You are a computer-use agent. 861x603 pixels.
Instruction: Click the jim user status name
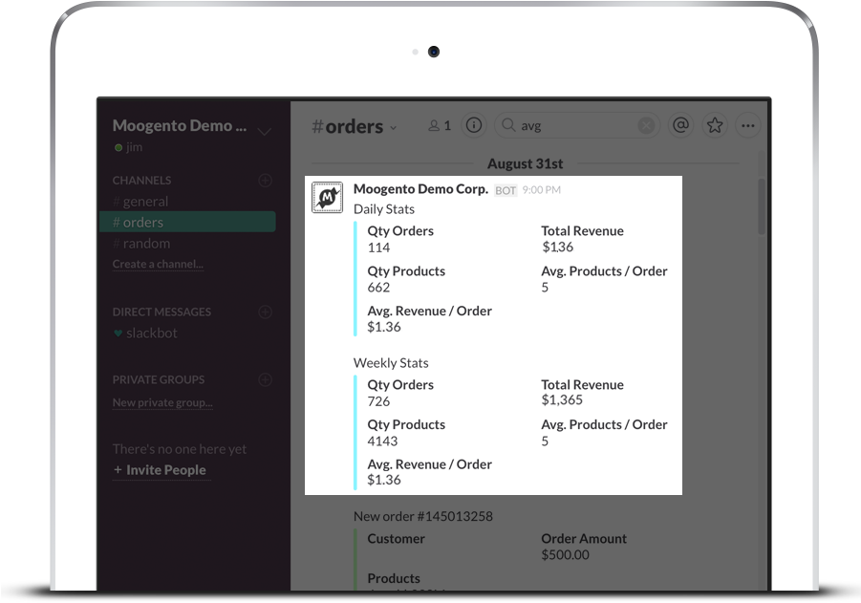click(x=134, y=147)
